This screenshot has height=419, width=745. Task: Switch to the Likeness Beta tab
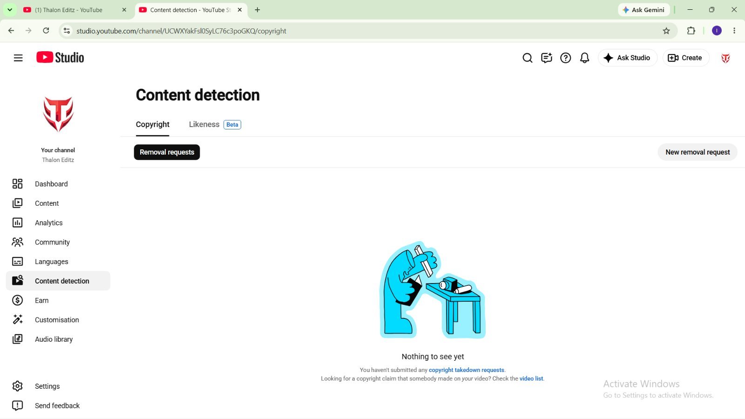click(x=215, y=124)
